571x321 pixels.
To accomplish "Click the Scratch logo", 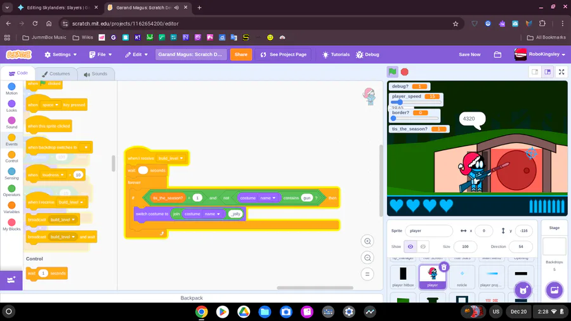I will 19,55.
